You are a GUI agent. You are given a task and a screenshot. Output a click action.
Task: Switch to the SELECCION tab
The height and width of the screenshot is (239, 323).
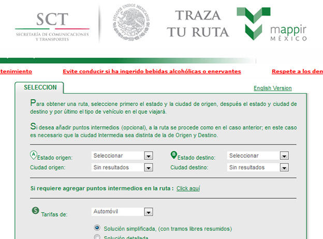(x=40, y=87)
